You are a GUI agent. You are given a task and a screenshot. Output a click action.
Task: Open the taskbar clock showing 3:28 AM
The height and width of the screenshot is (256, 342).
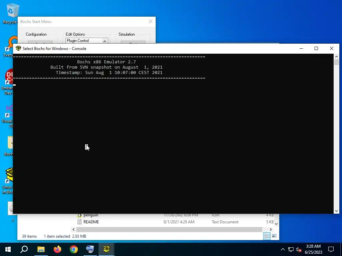313,249
